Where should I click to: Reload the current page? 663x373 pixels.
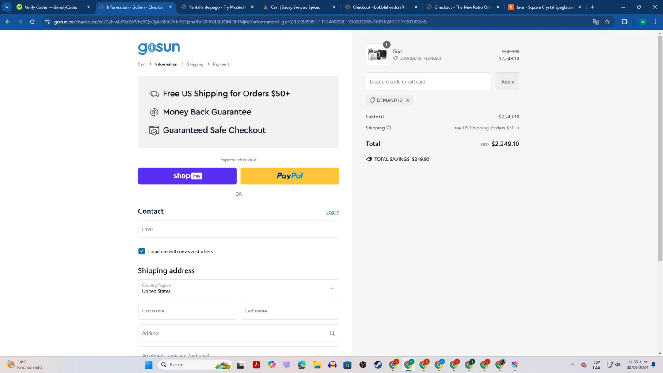(x=32, y=22)
